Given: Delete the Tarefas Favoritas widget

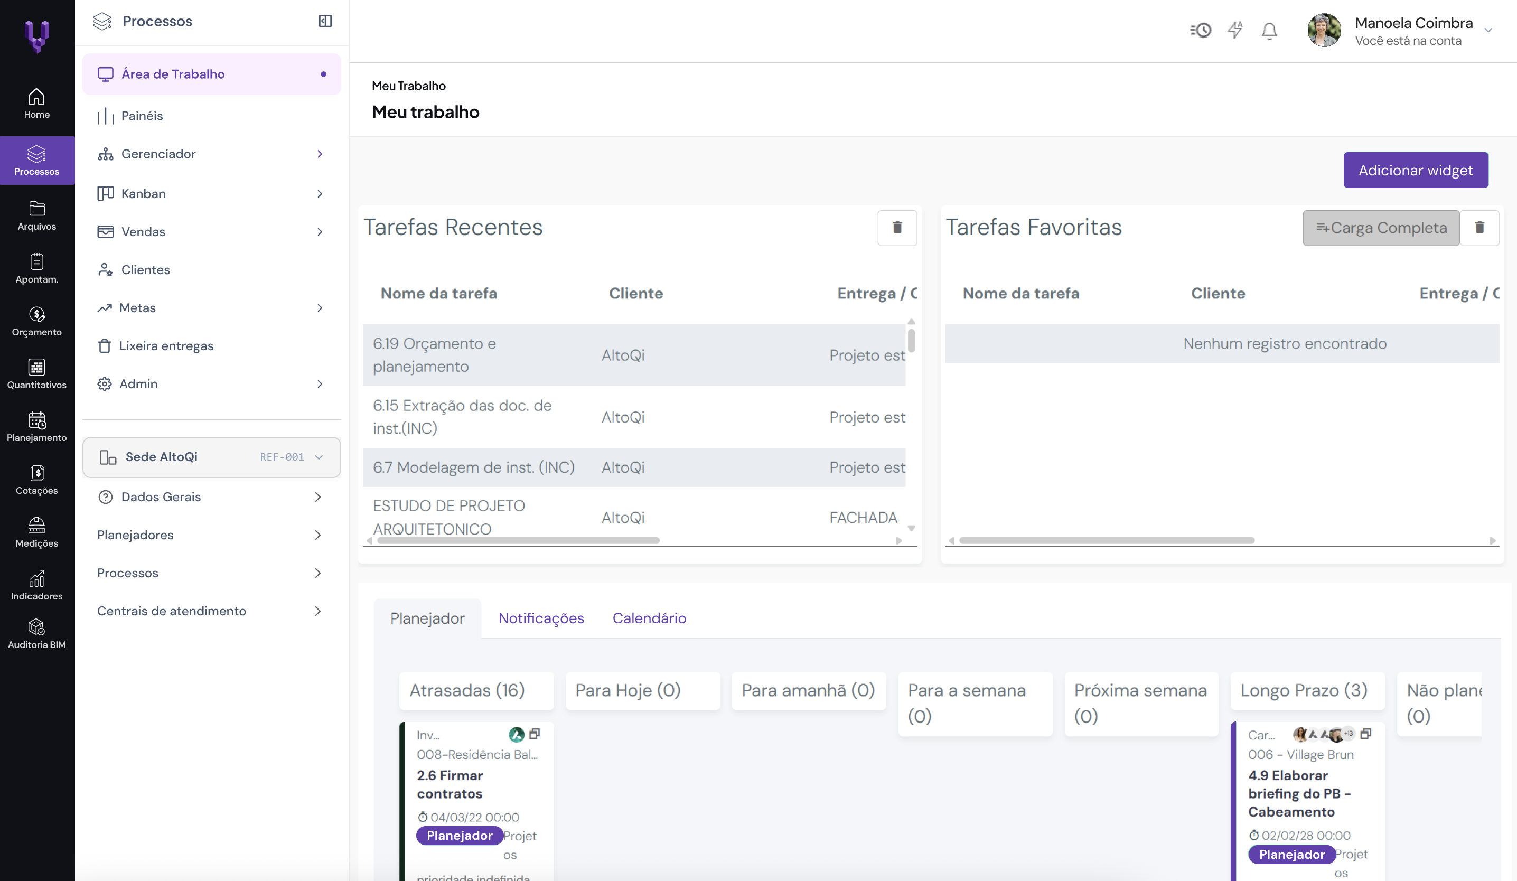Looking at the screenshot, I should tap(1479, 228).
